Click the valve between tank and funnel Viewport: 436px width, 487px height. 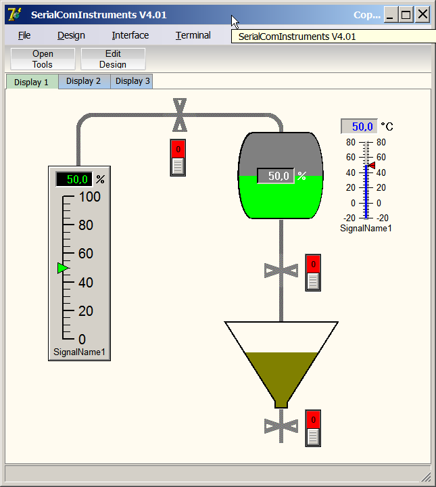[x=281, y=271]
